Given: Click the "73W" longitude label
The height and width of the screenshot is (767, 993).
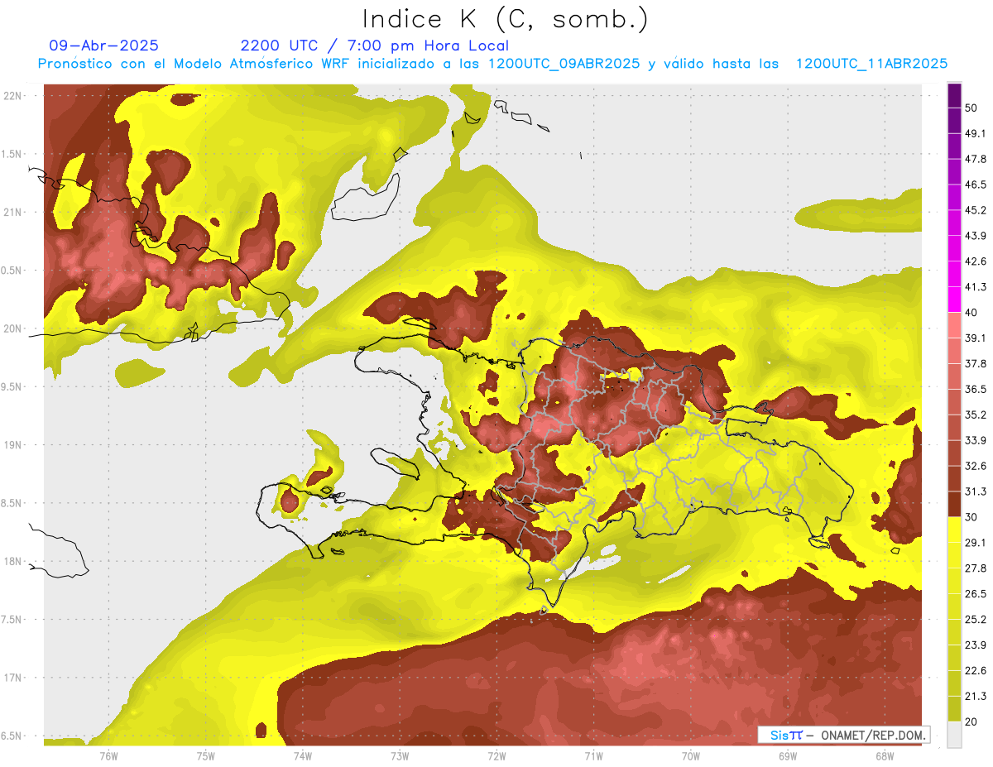Looking at the screenshot, I should pos(400,756).
